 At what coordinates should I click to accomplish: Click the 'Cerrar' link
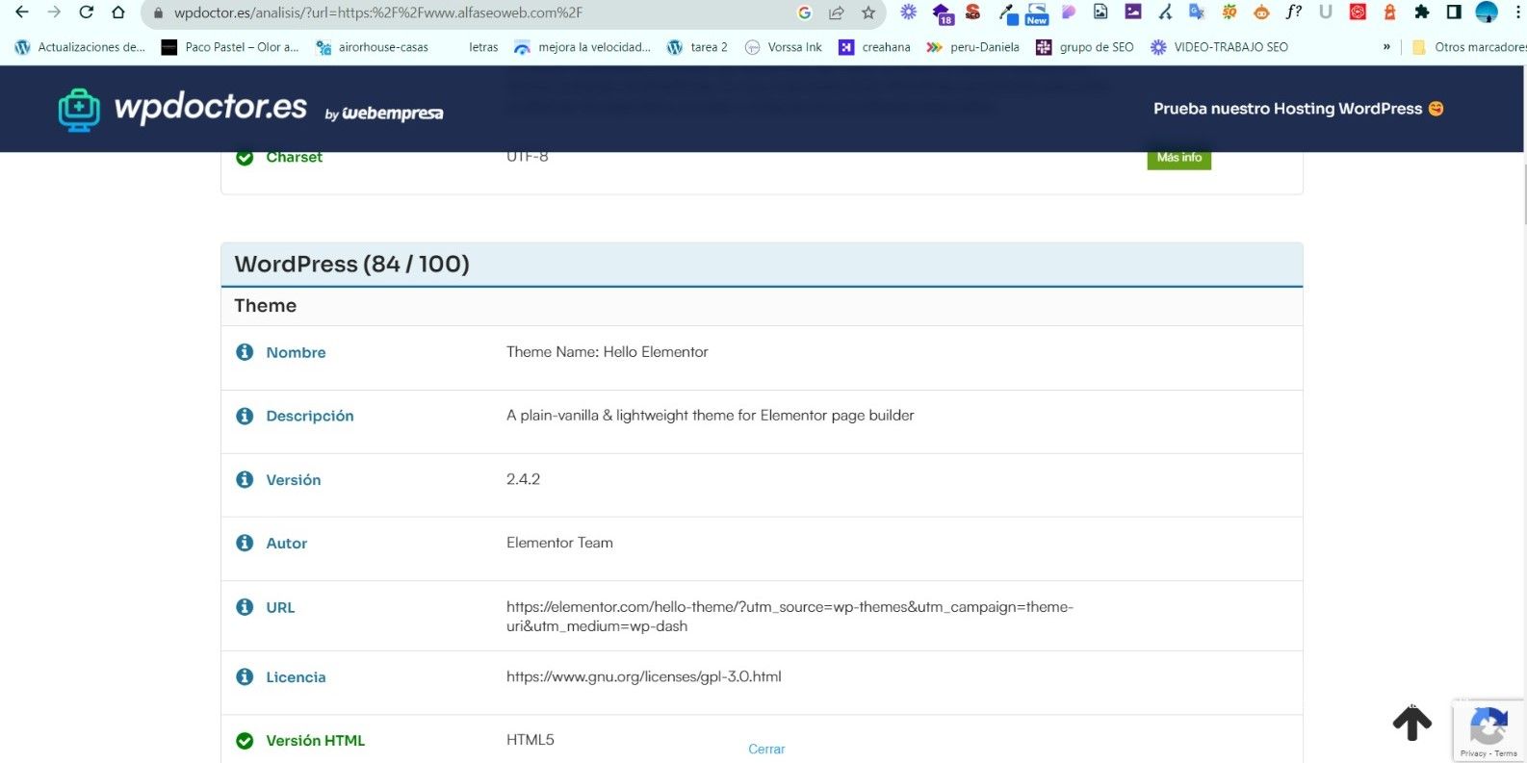pyautogui.click(x=766, y=750)
